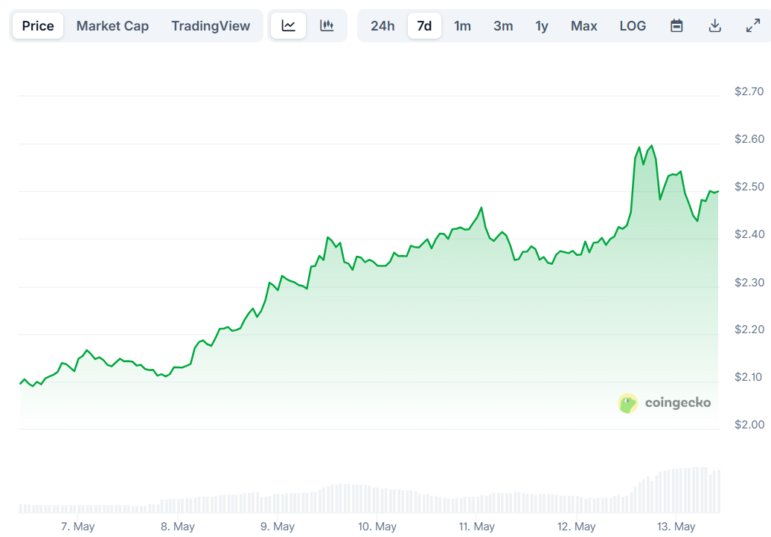
Task: Click the $2.20 price axis label
Action: pos(749,329)
